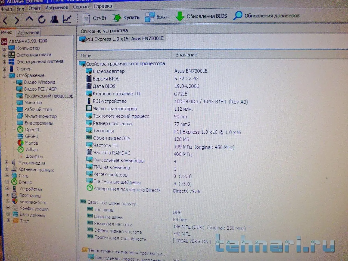
Task: Select AIDA64 v5.90.4200 root item
Action: 24,41
